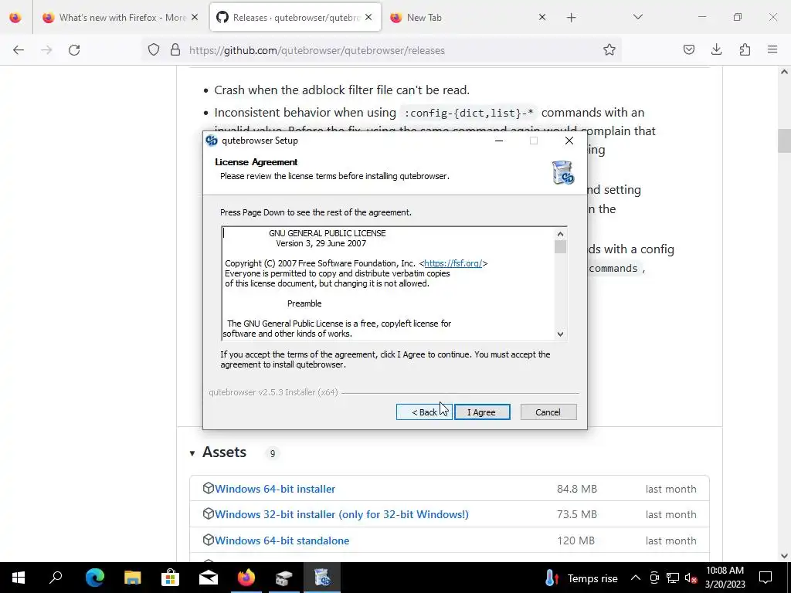Collapse the Assets section triangle

coord(192,453)
